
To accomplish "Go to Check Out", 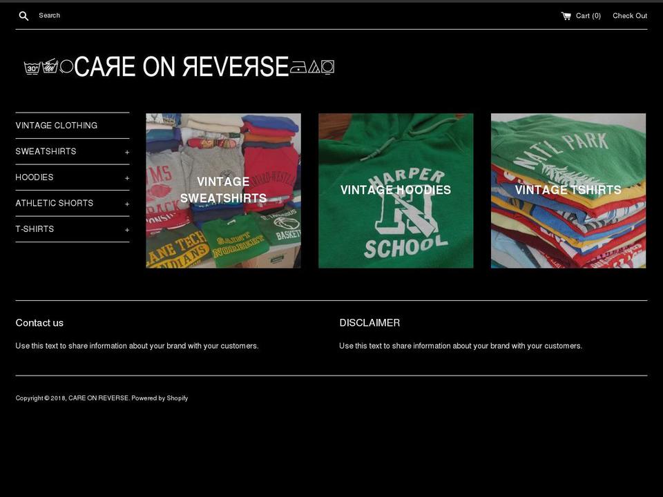I will click(x=630, y=16).
